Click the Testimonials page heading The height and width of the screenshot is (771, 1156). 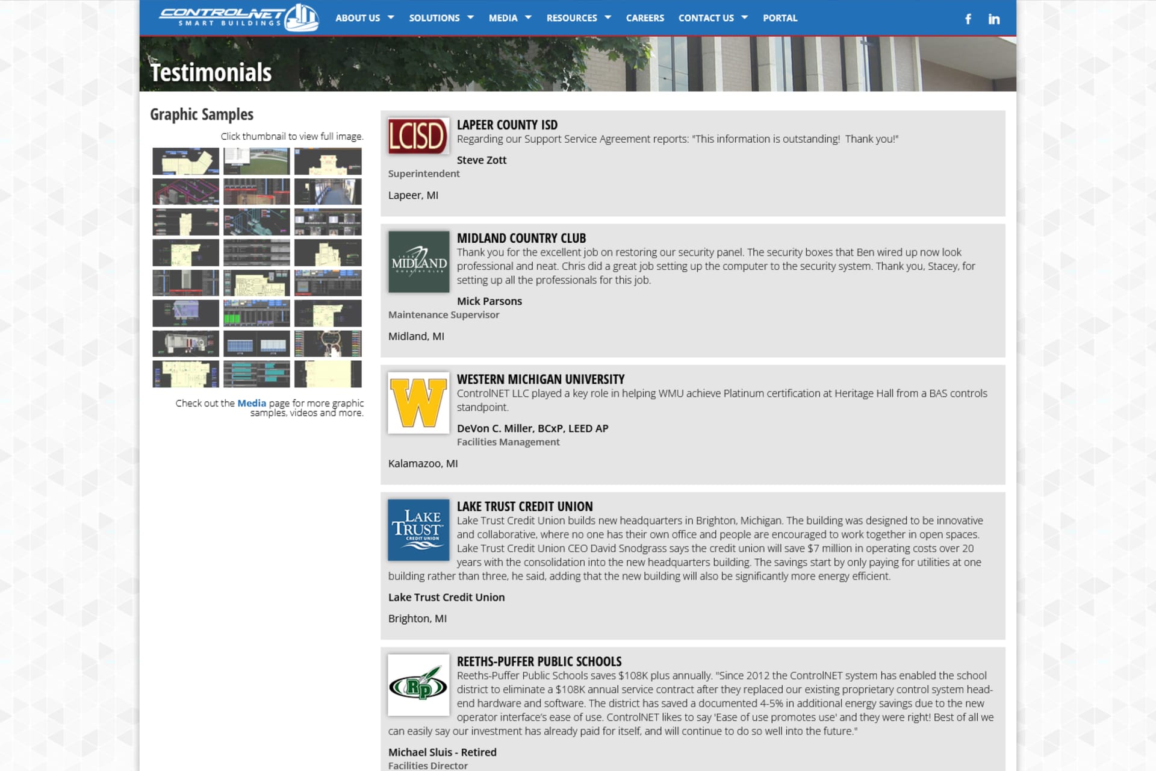211,72
